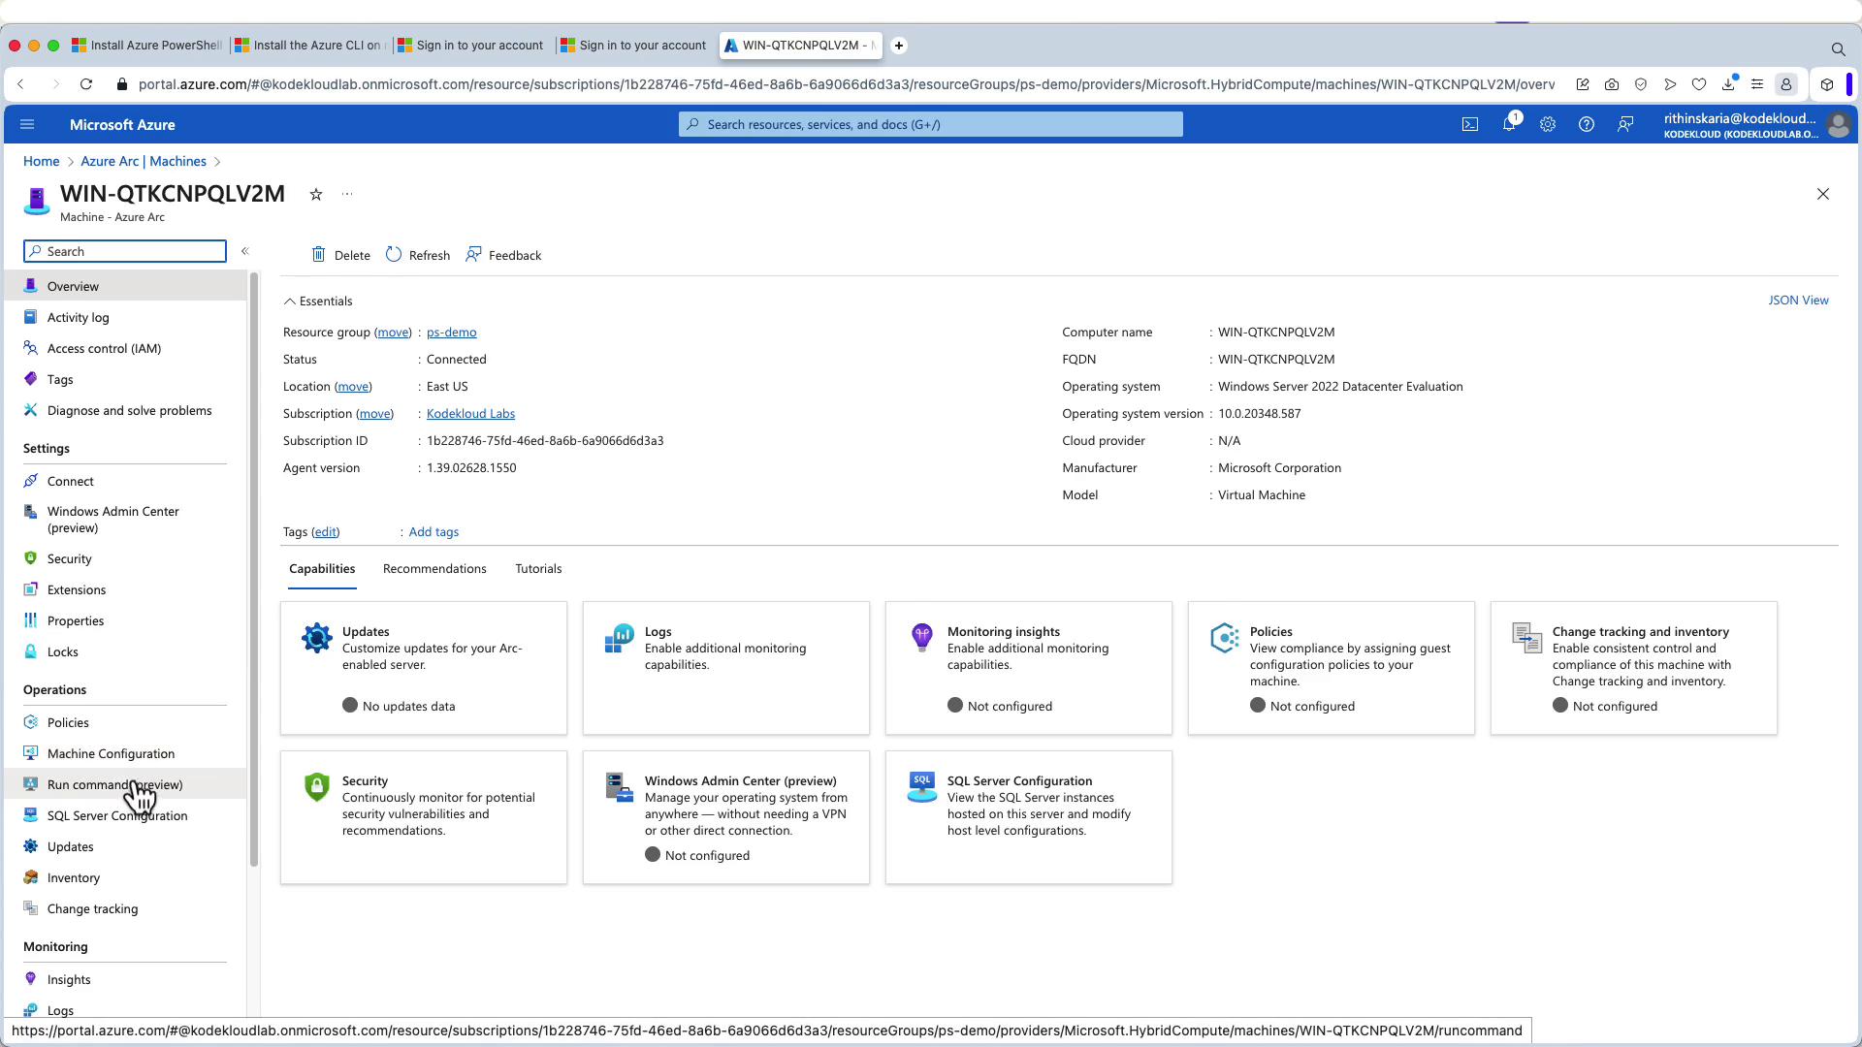Click the Delete trash icon
Viewport: 1862px width, 1047px height.
(x=319, y=255)
